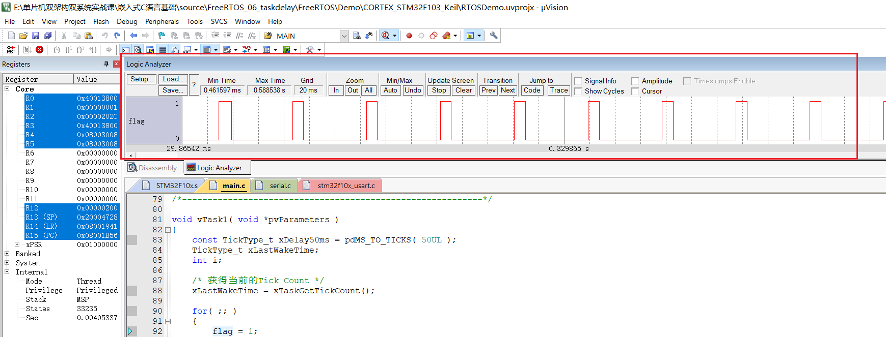The image size is (886, 337).
Task: Stop code execution with red X icon
Action: click(39, 49)
